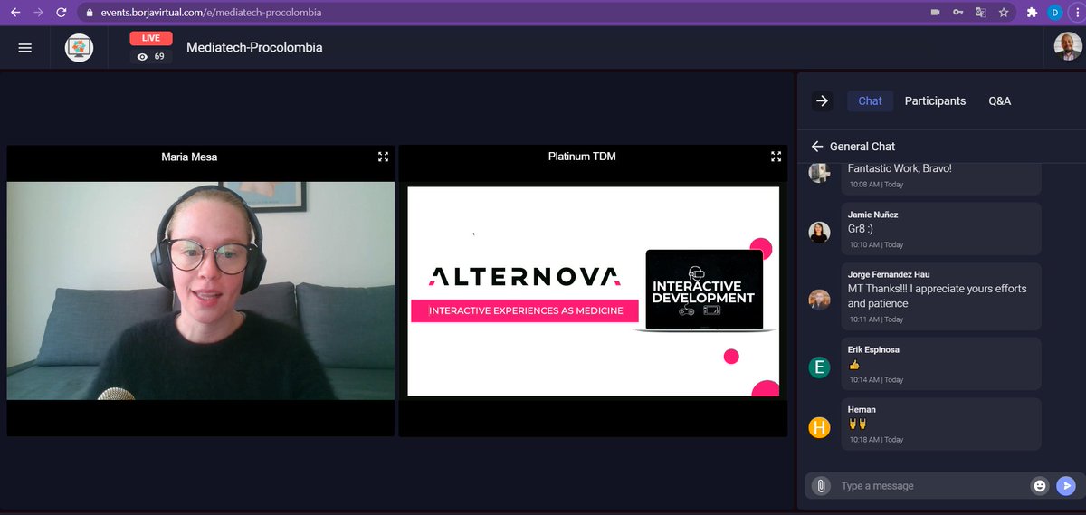This screenshot has width=1086, height=515.
Task: Click the translate page icon
Action: click(x=980, y=13)
